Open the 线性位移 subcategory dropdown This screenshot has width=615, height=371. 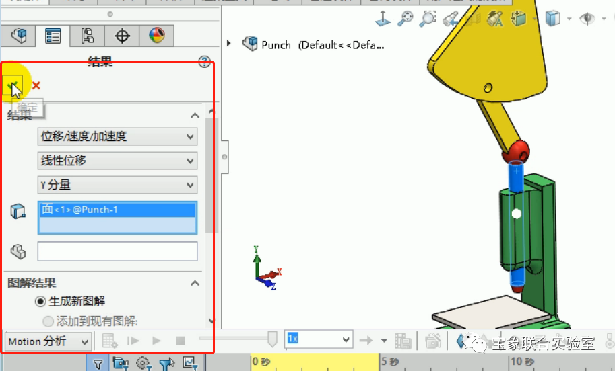click(117, 161)
